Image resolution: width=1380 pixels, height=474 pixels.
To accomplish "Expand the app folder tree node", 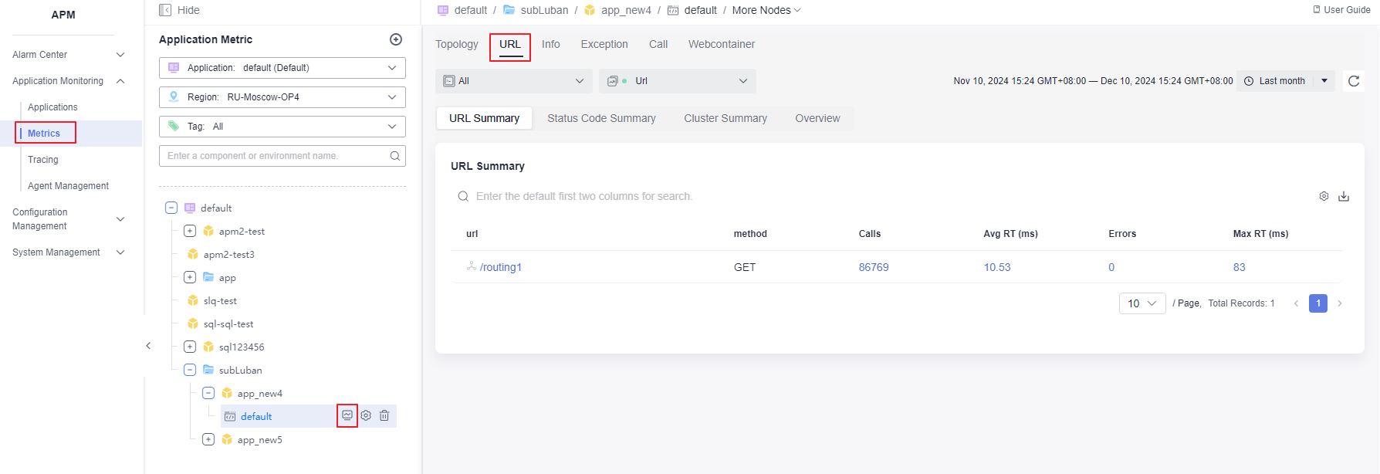I will point(190,277).
